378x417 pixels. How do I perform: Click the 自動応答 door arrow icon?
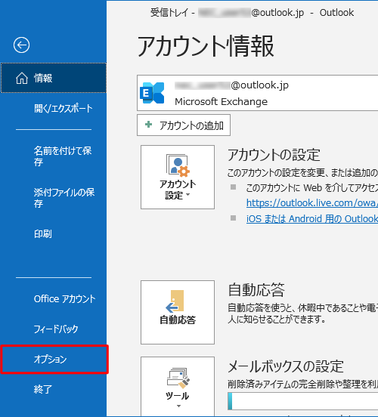[175, 301]
